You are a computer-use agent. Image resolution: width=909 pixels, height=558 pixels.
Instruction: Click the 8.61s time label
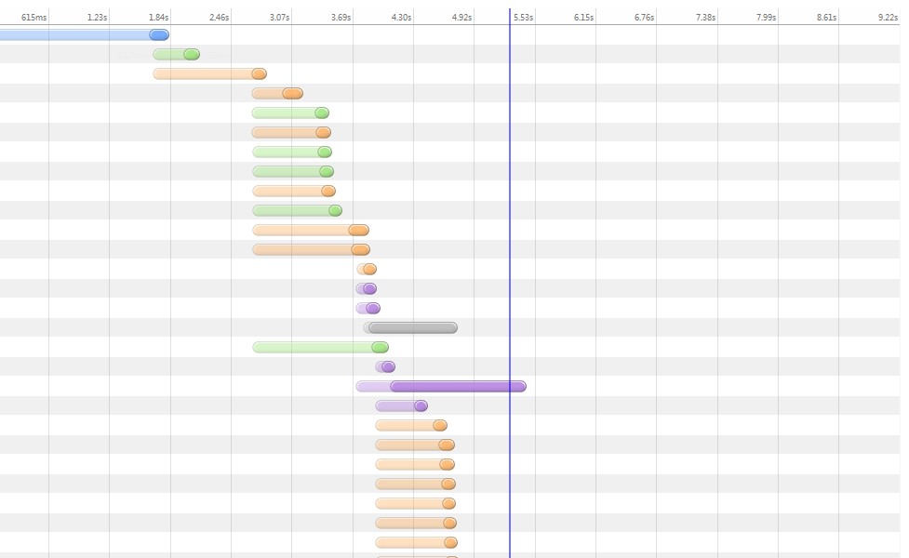click(x=827, y=18)
